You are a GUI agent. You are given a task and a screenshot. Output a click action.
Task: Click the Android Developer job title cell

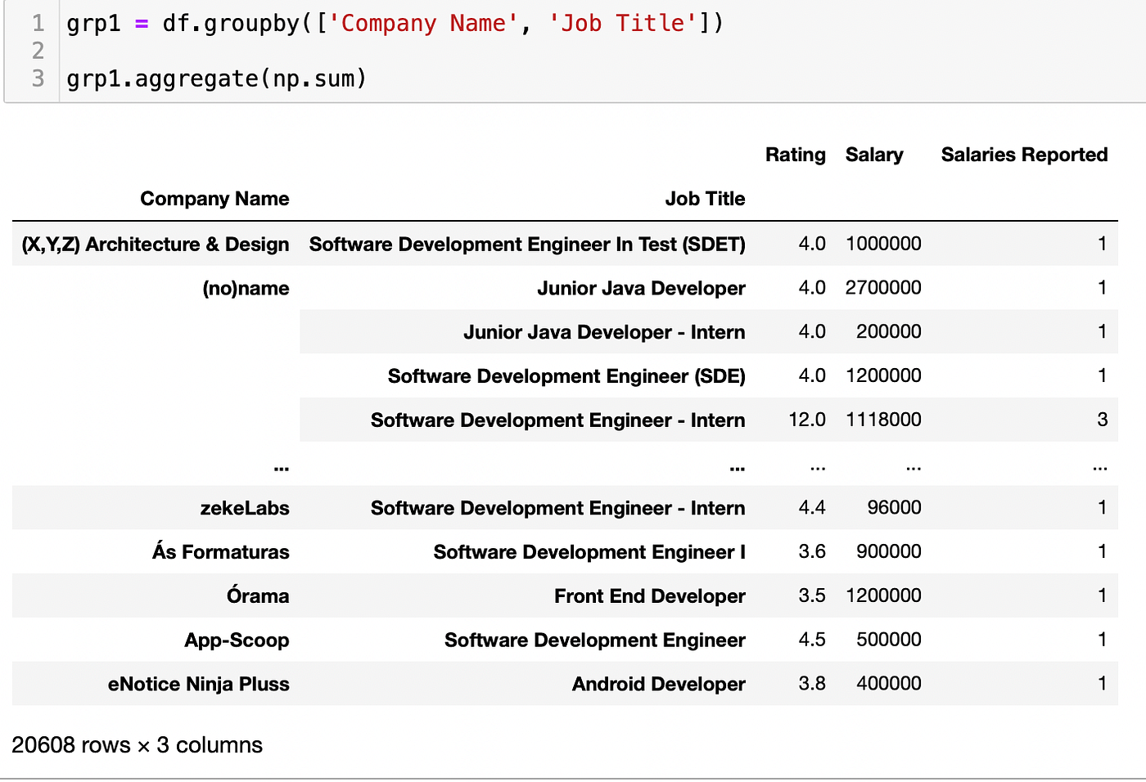658,684
